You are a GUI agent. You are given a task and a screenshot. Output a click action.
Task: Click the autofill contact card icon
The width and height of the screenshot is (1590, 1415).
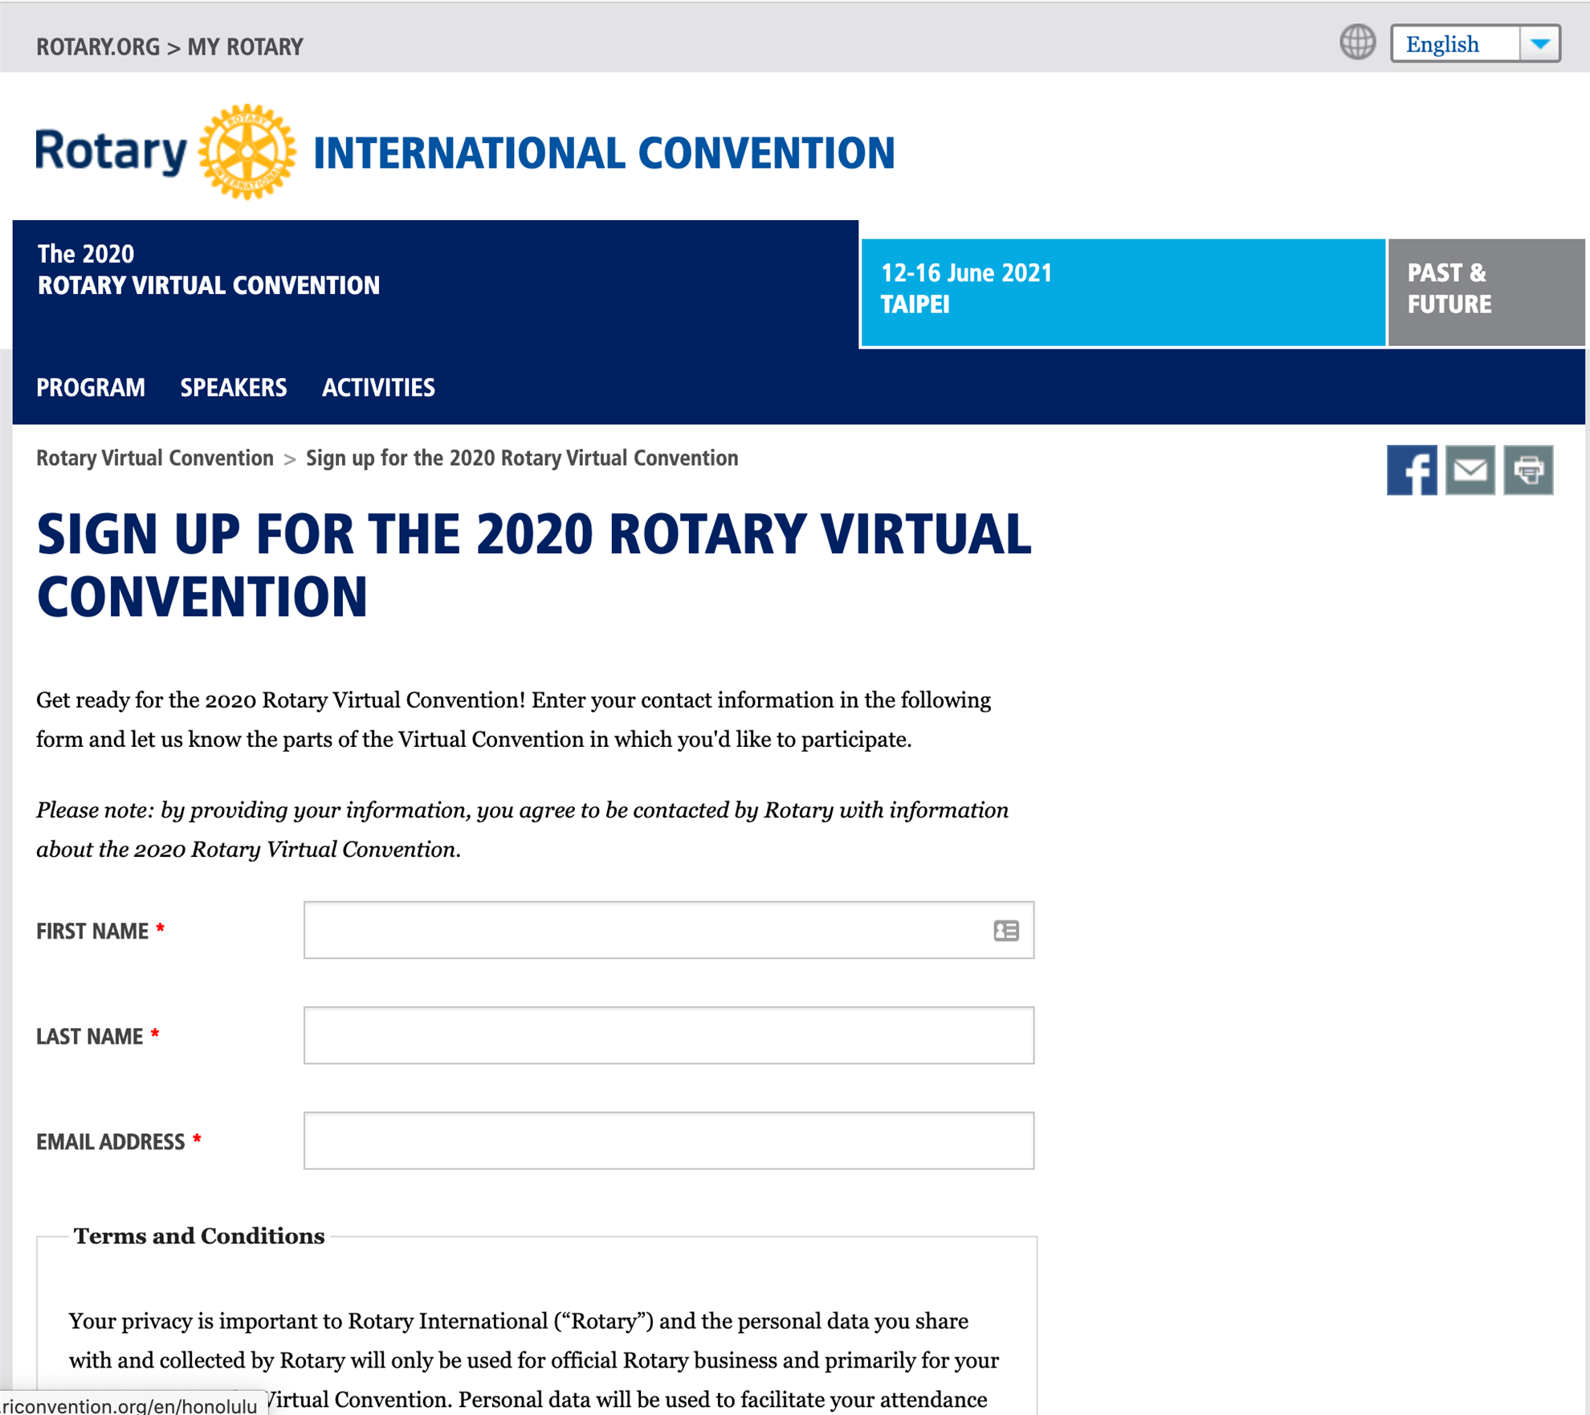pos(1005,930)
